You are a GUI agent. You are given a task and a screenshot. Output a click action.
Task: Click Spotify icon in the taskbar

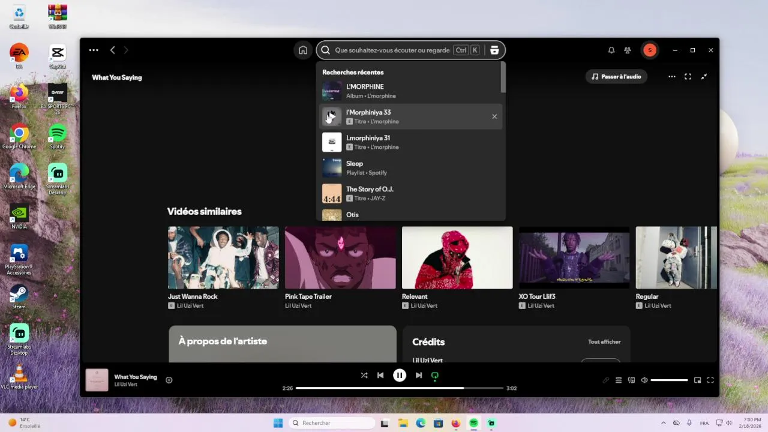(x=473, y=423)
